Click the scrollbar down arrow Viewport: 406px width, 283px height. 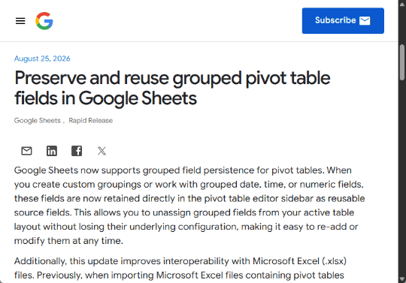[x=402, y=279]
